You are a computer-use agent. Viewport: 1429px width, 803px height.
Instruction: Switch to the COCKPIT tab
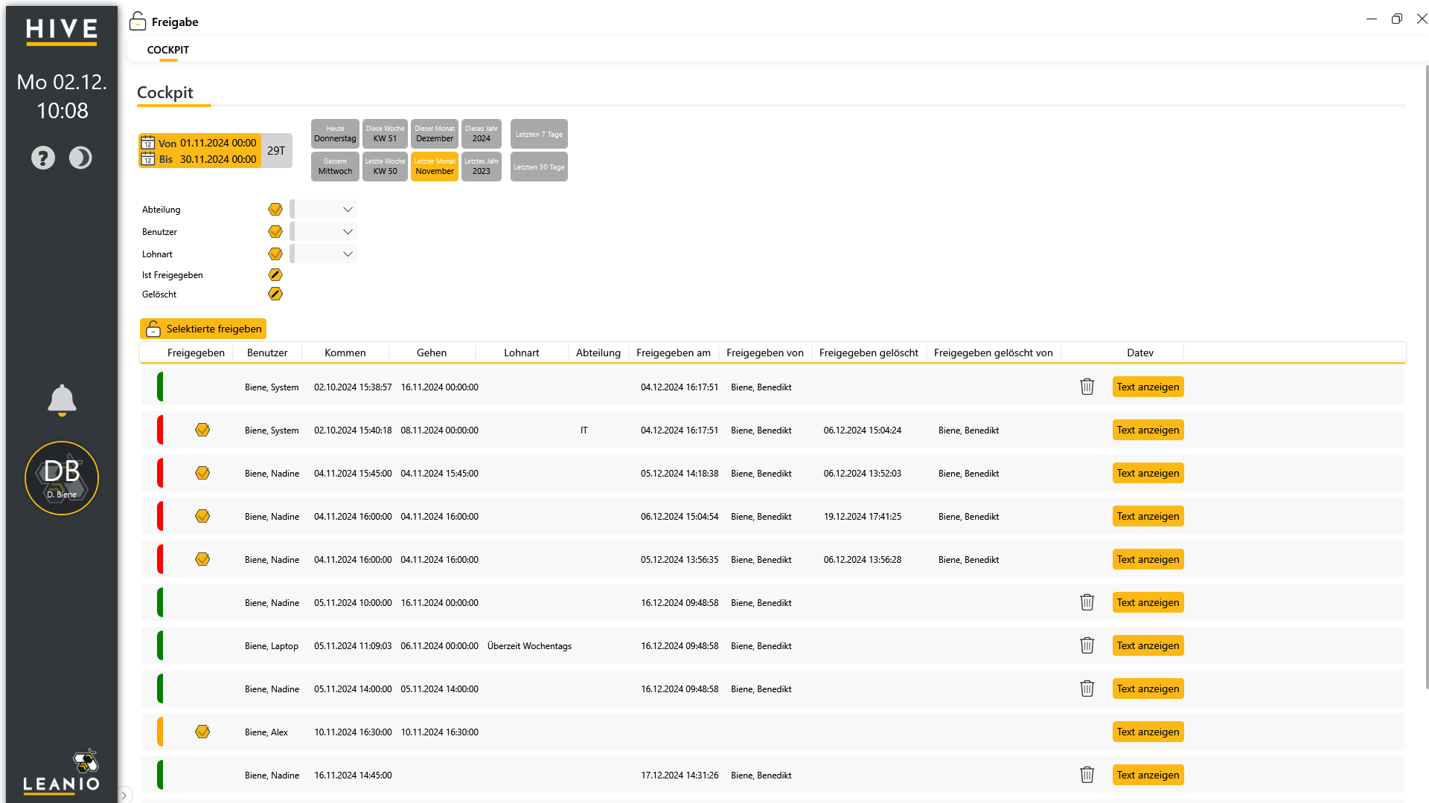(168, 50)
